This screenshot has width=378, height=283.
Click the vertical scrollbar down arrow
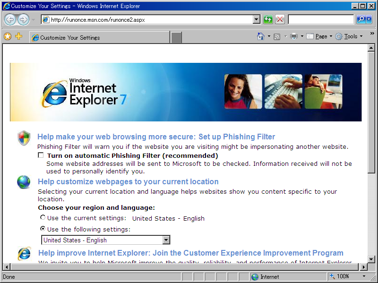pos(371,259)
